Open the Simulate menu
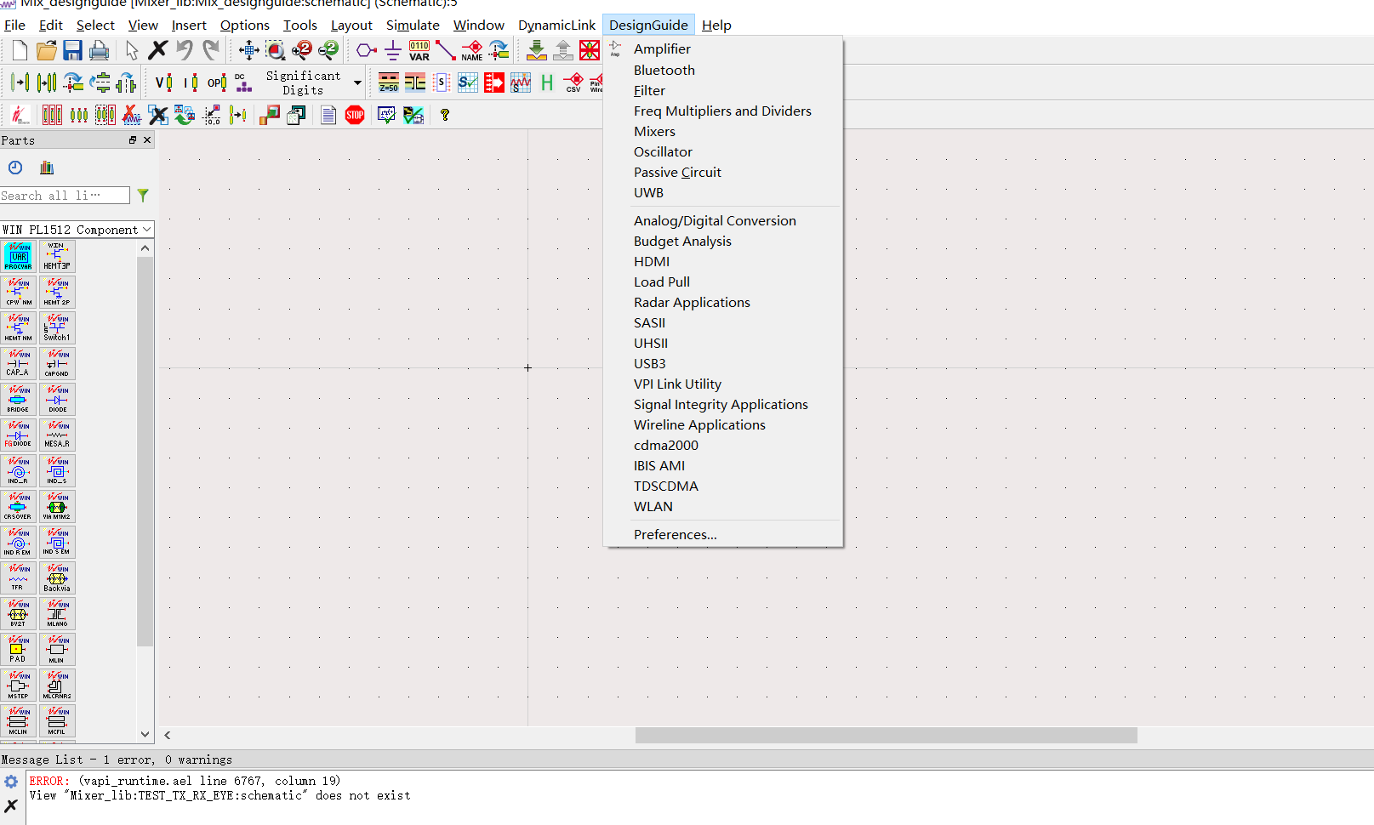The width and height of the screenshot is (1374, 825). 413,25
